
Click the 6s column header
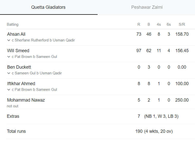pyautogui.click(x=169, y=24)
